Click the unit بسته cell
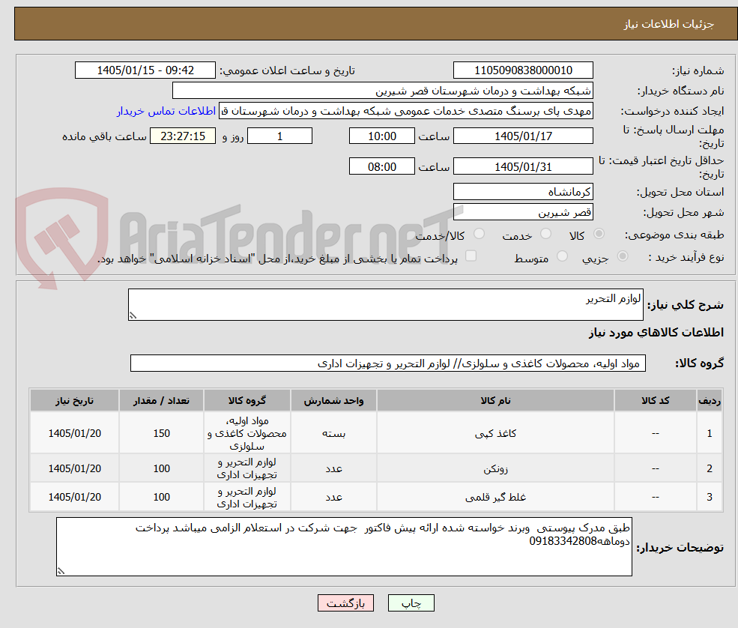The height and width of the screenshot is (628, 738). pyautogui.click(x=333, y=433)
